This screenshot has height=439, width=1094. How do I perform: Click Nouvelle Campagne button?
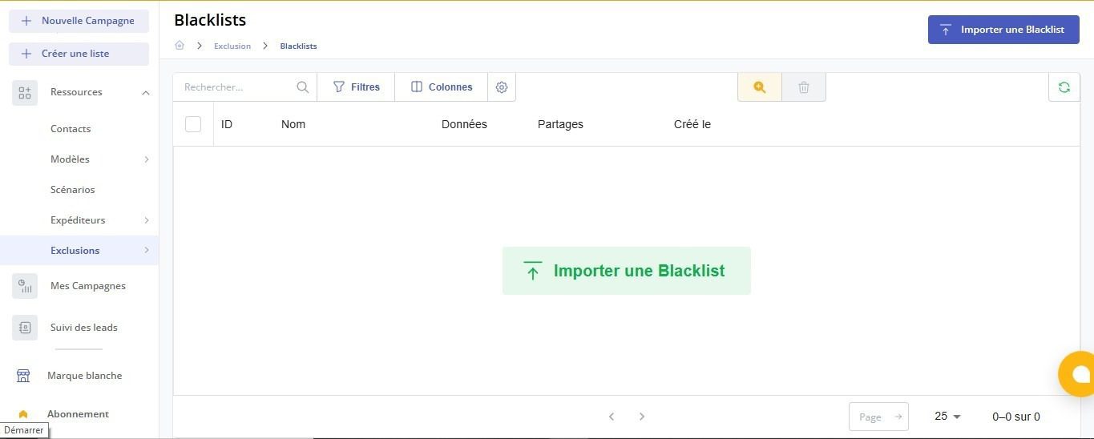(x=79, y=21)
